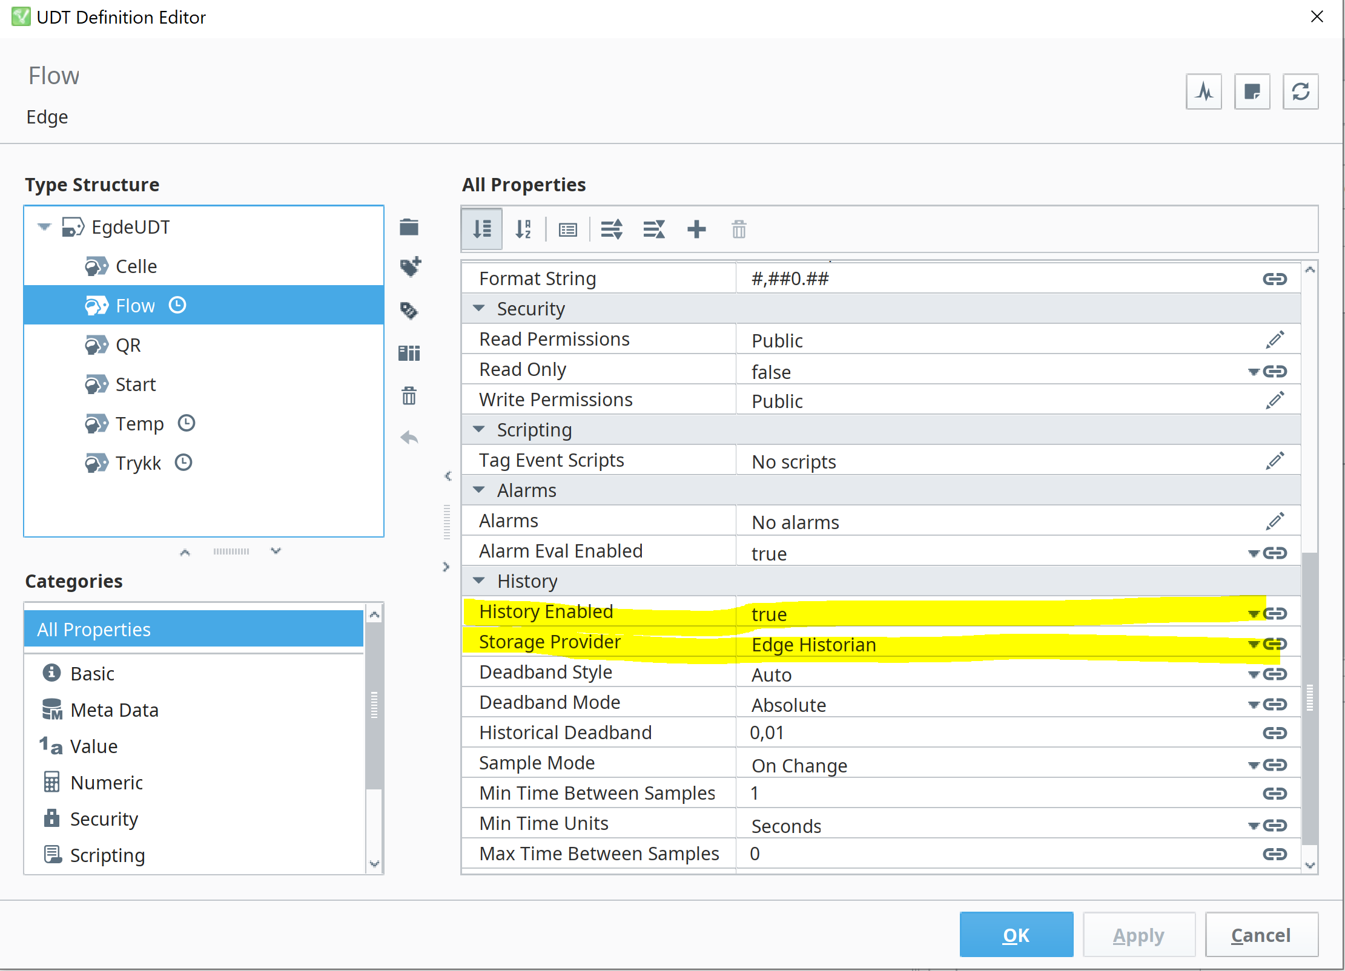1345x971 pixels.
Task: Select the Numeric category
Action: click(194, 782)
